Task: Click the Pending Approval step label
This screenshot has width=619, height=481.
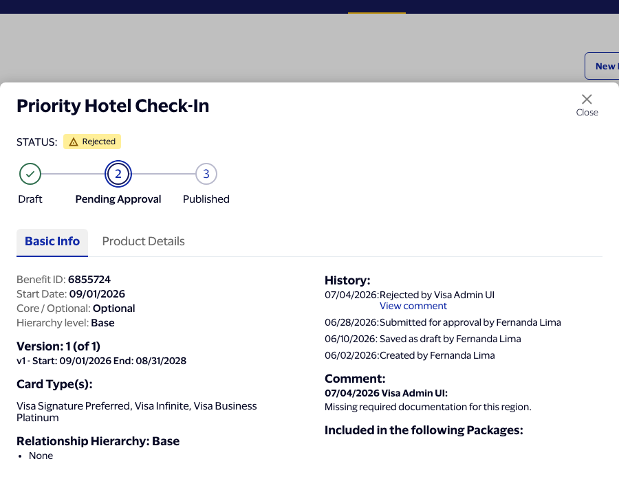Action: click(x=118, y=199)
